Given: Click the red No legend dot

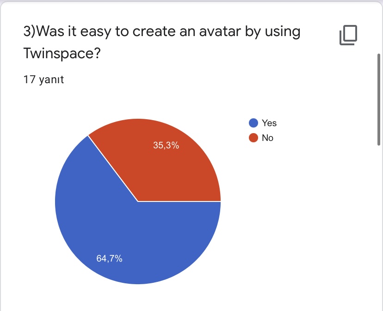Looking at the screenshot, I should 253,138.
